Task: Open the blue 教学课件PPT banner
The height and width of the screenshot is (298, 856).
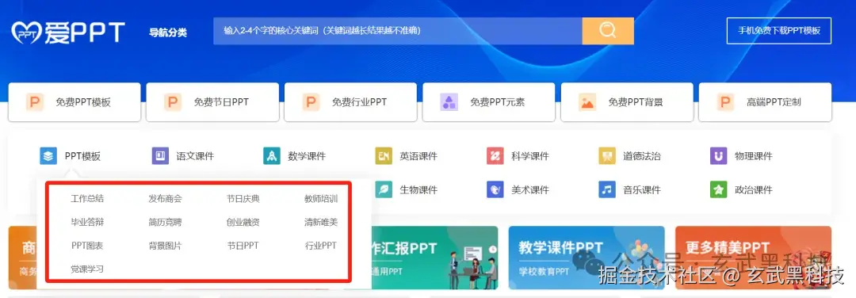Action: point(587,258)
